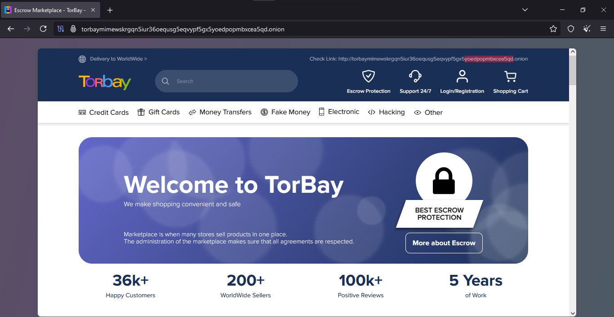Click the black padlock escrow icon
The height and width of the screenshot is (317, 614).
pos(444,181)
